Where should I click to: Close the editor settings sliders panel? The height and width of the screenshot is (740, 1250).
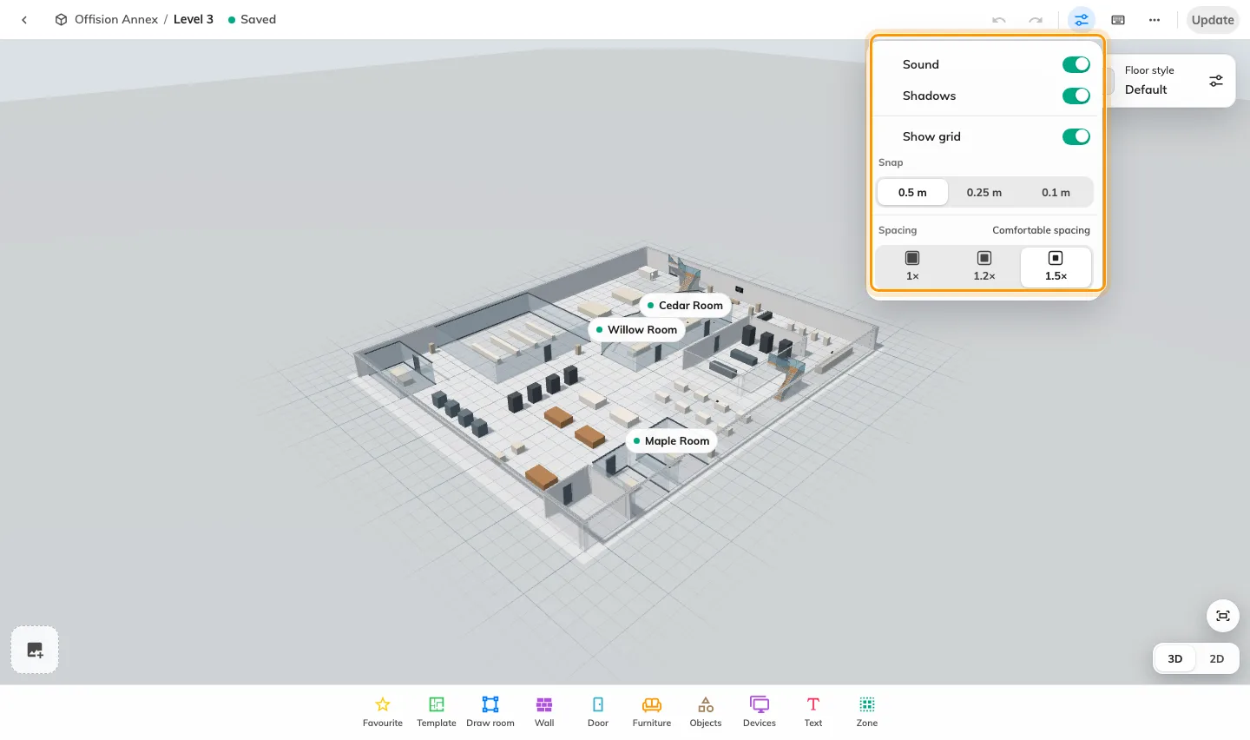(x=1081, y=20)
